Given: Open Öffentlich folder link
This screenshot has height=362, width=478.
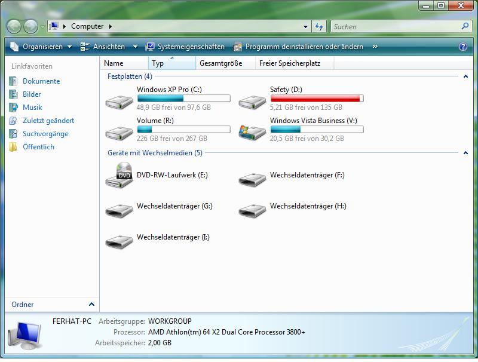Looking at the screenshot, I should pyautogui.click(x=38, y=147).
